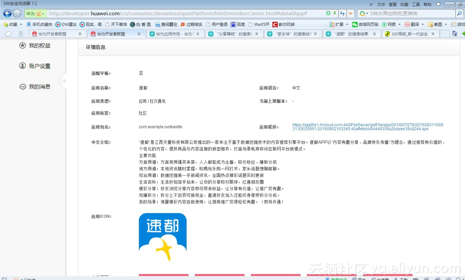Viewport: 465px width, 280px height.
Task: Click the package name com.example.runtianlife
Action: 160,127
